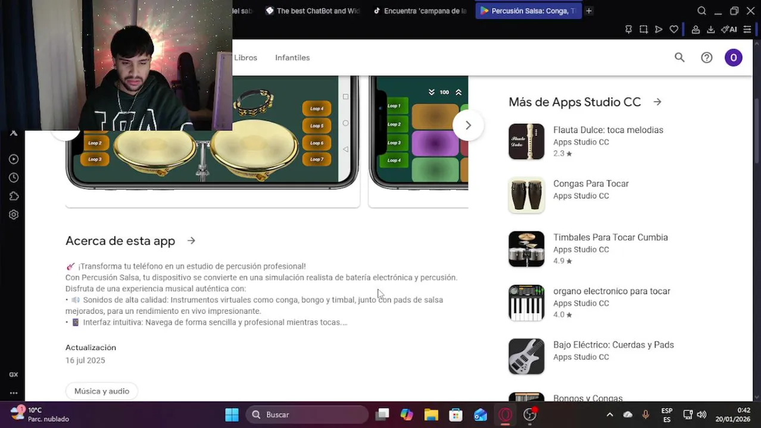
Task: Open the Timbales Para Tocar Cumbia app icon
Action: pyautogui.click(x=526, y=249)
